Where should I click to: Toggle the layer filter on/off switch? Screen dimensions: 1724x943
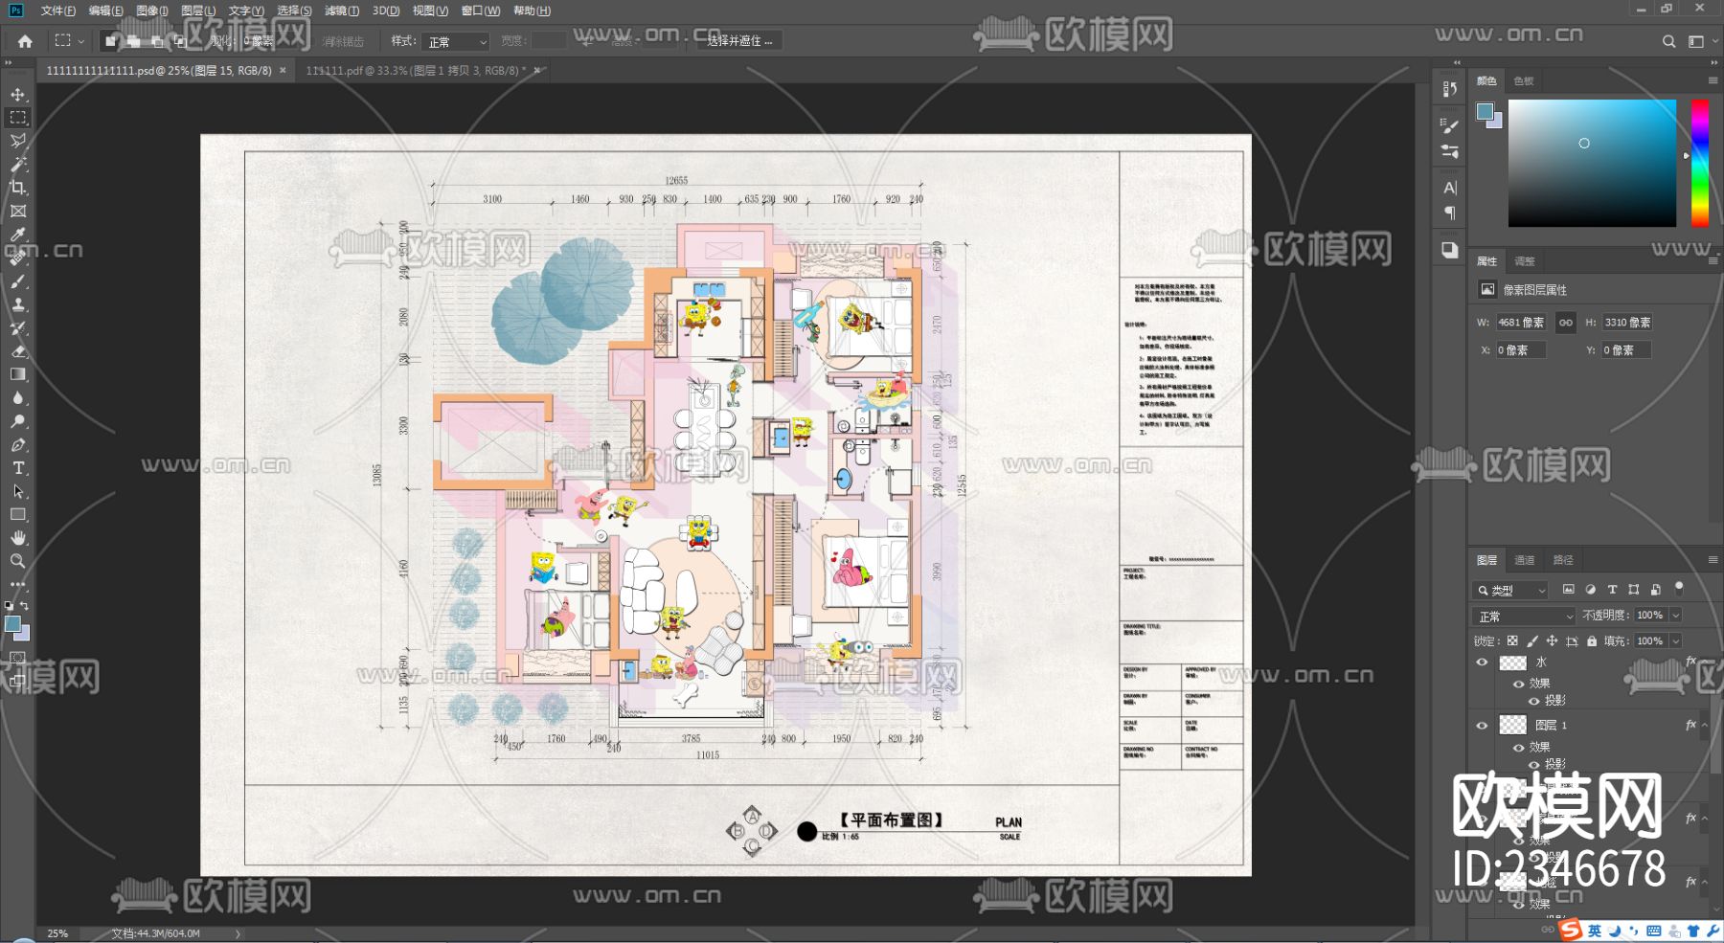(x=1678, y=588)
